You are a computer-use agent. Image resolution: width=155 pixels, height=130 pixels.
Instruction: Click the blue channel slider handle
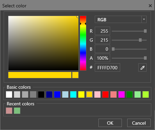click(x=113, y=49)
